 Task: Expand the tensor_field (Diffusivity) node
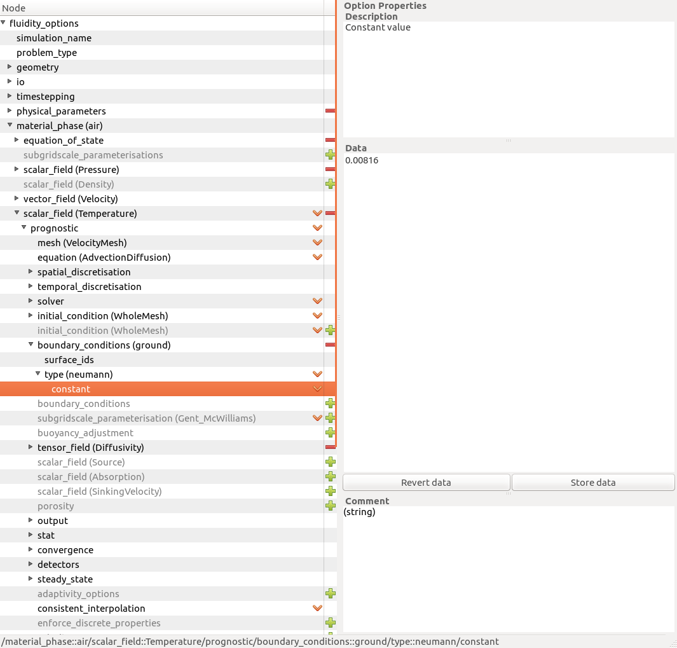(31, 447)
